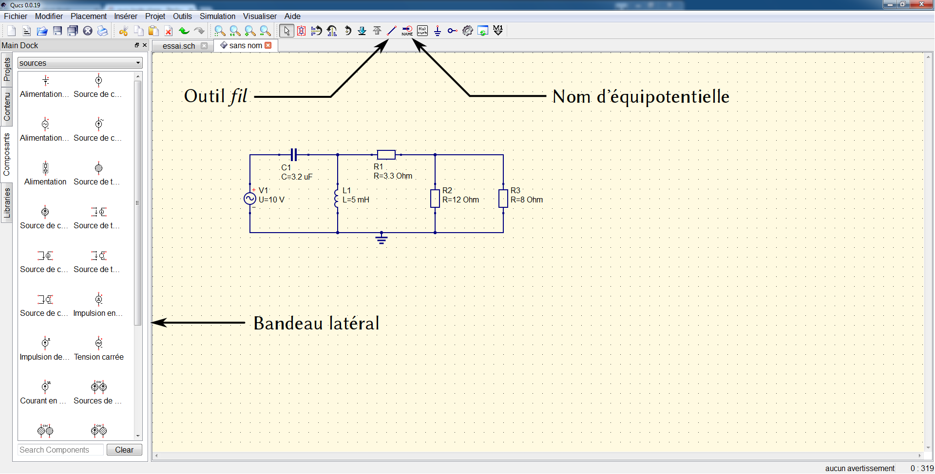
Task: Print the schematic
Action: coord(103,31)
